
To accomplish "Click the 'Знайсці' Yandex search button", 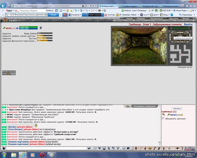I will click(49, 11).
